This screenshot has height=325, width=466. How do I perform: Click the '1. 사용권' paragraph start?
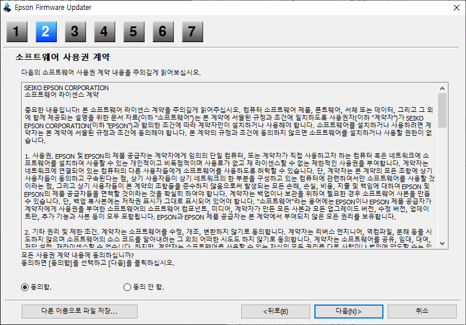point(39,156)
